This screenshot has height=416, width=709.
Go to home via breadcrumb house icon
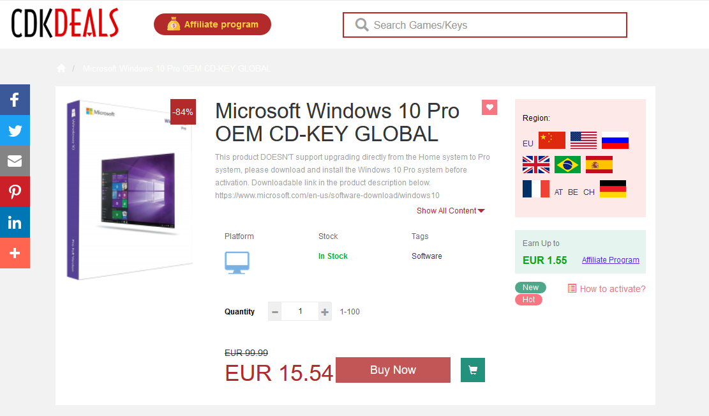[61, 68]
